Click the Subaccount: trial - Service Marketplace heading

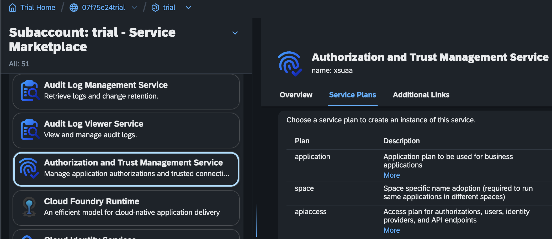point(92,40)
